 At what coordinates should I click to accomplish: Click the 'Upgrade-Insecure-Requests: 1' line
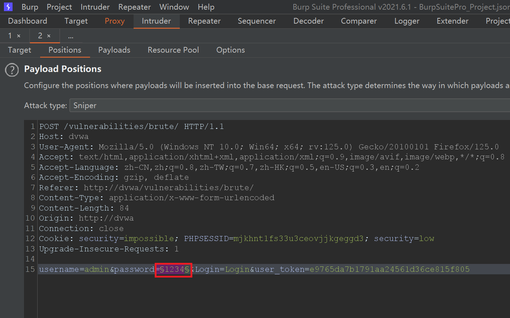[x=109, y=249]
